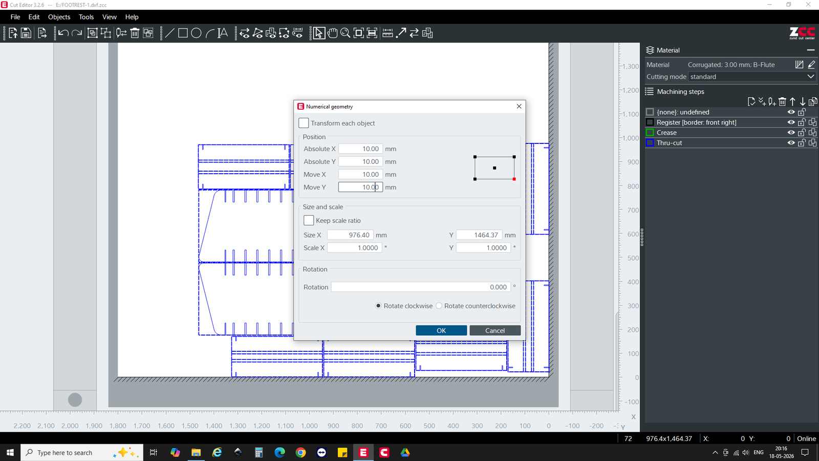This screenshot has height=461, width=819.
Task: Open the Tools menu
Action: [x=86, y=17]
